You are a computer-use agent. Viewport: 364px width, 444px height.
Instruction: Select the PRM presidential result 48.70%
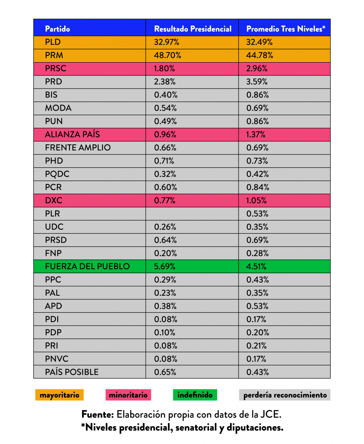(x=167, y=55)
